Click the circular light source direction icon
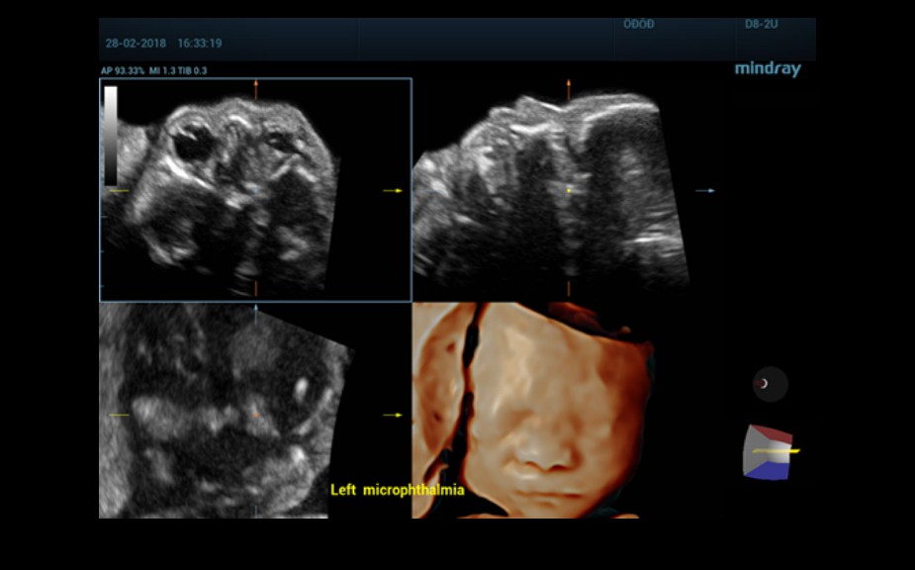This screenshot has width=915, height=570. (770, 384)
